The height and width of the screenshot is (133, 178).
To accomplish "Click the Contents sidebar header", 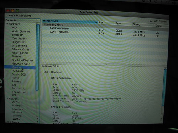I will (21, 20).
